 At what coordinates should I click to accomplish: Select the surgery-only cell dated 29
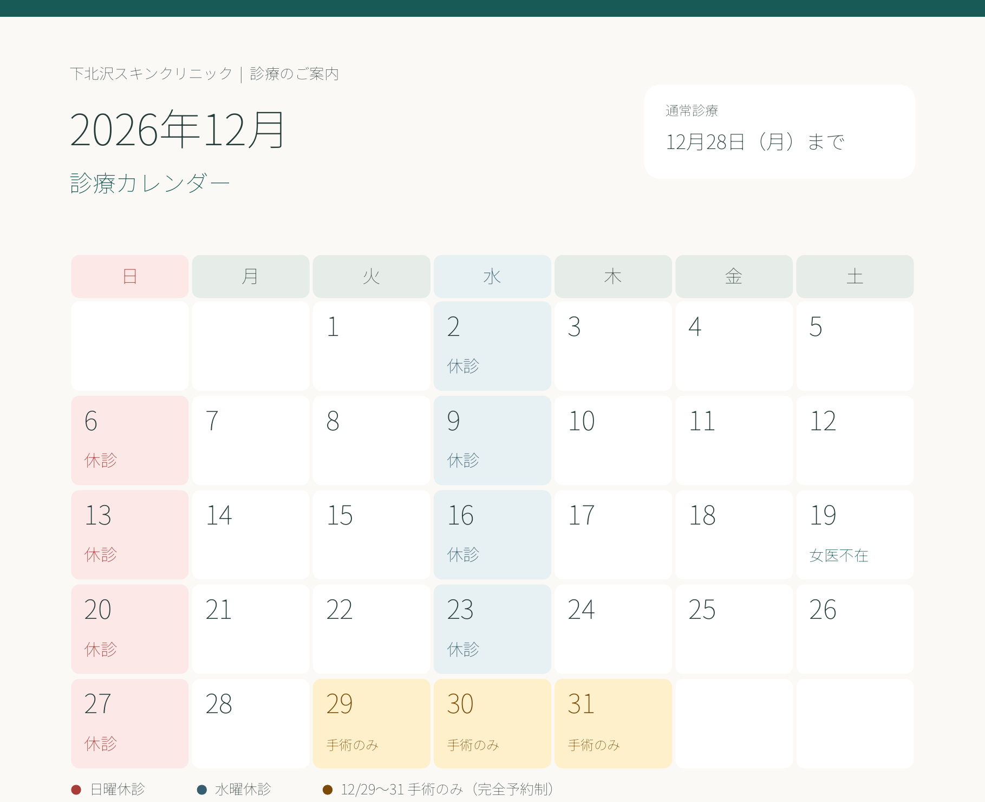[371, 723]
